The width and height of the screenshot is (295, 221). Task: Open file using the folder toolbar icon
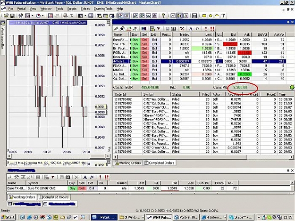click(6, 16)
